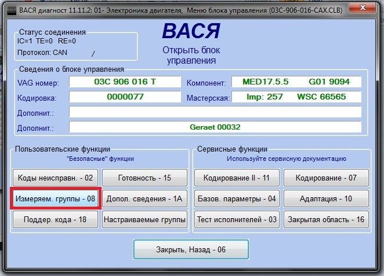Image resolution: width=384 pixels, height=276 pixels.
Task: Open Кодирование - 07 function
Action: coord(326,178)
